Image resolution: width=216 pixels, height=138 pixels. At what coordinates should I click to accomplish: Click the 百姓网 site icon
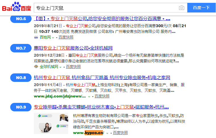[36, 37]
